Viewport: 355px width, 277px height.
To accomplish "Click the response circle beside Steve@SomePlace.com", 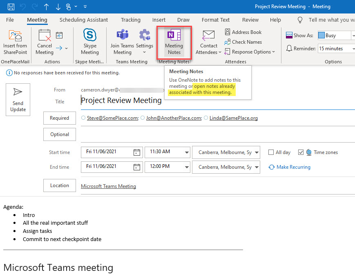I will tap(83, 118).
